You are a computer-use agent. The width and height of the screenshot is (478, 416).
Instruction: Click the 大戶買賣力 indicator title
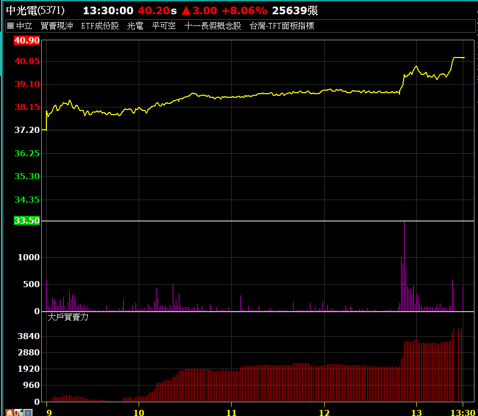[x=68, y=317]
